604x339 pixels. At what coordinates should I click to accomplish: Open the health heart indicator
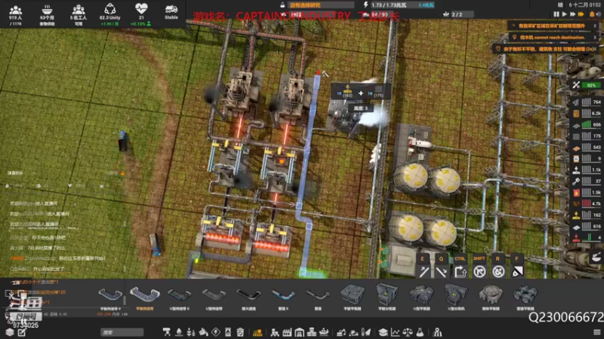click(x=141, y=15)
